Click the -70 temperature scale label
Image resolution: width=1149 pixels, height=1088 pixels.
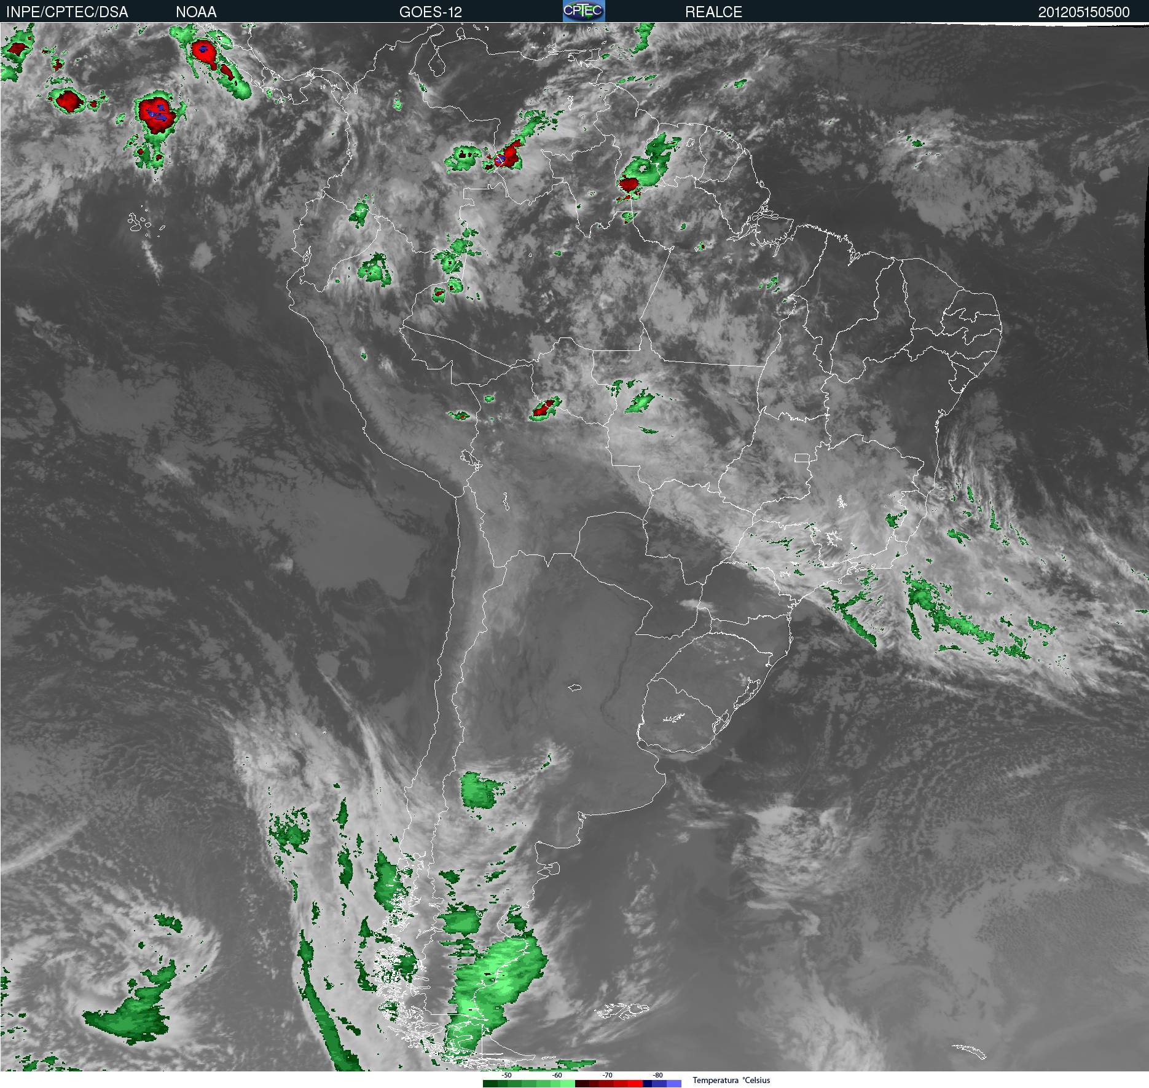point(607,1075)
